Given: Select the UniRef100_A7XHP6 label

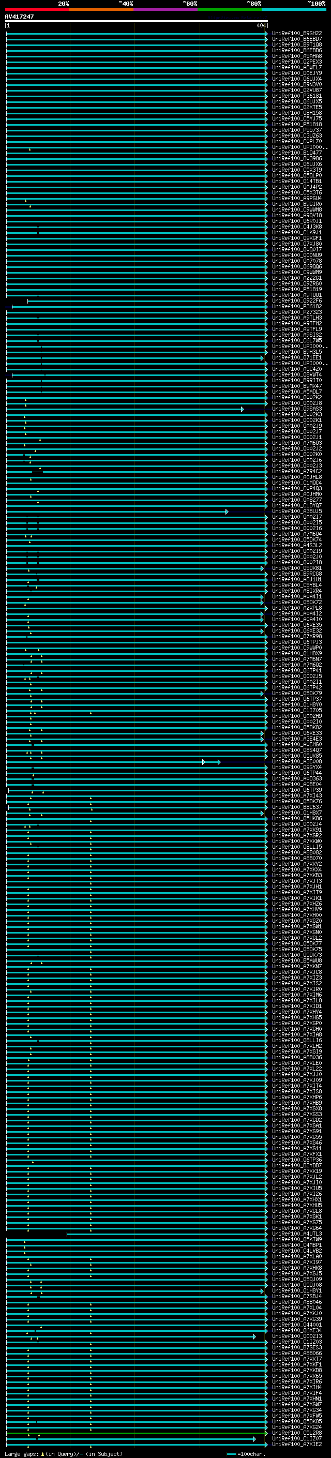Looking at the screenshot, I should 297,1098.
